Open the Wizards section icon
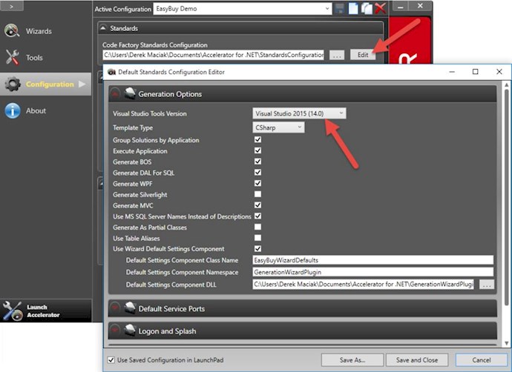Viewport: 512px width, 372px height. (x=12, y=30)
